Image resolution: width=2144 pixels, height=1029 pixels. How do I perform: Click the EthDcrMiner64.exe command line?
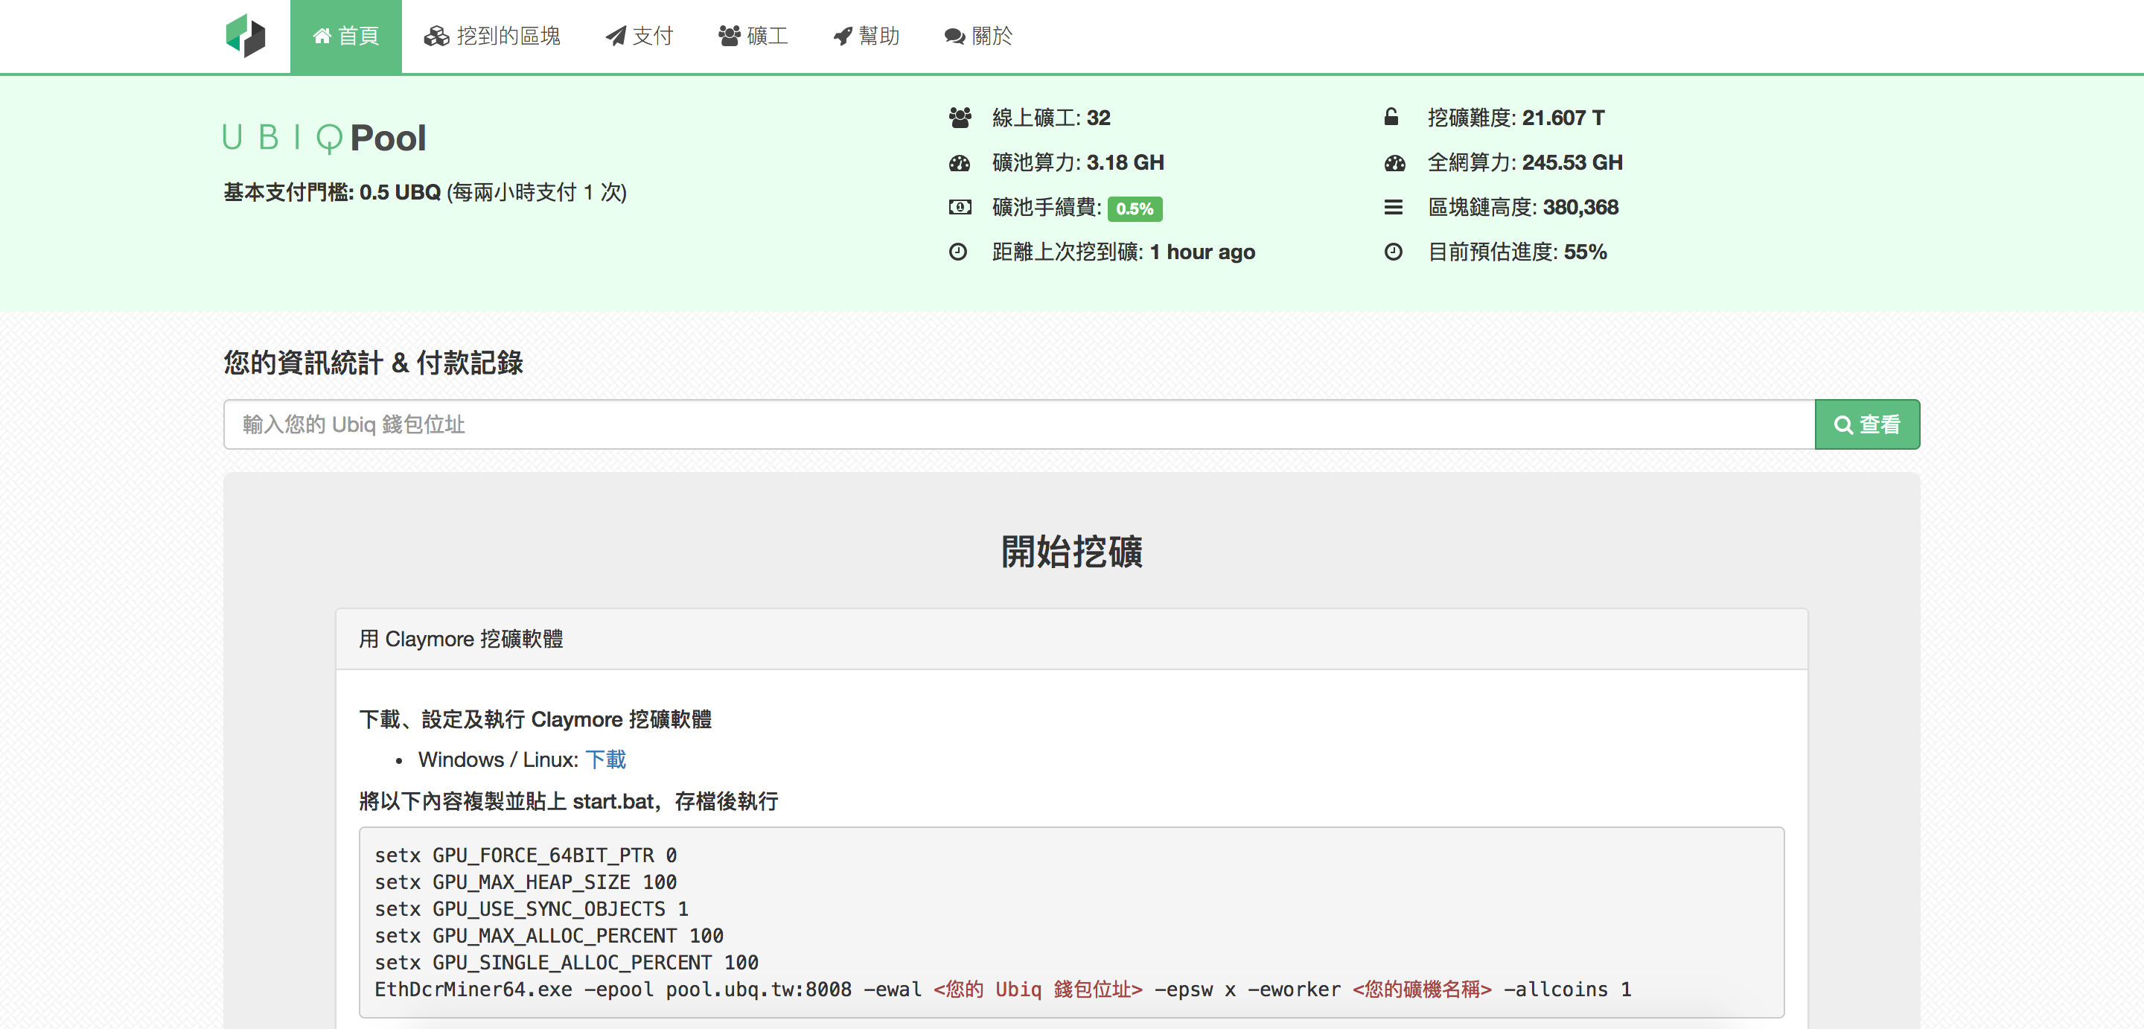(1003, 989)
